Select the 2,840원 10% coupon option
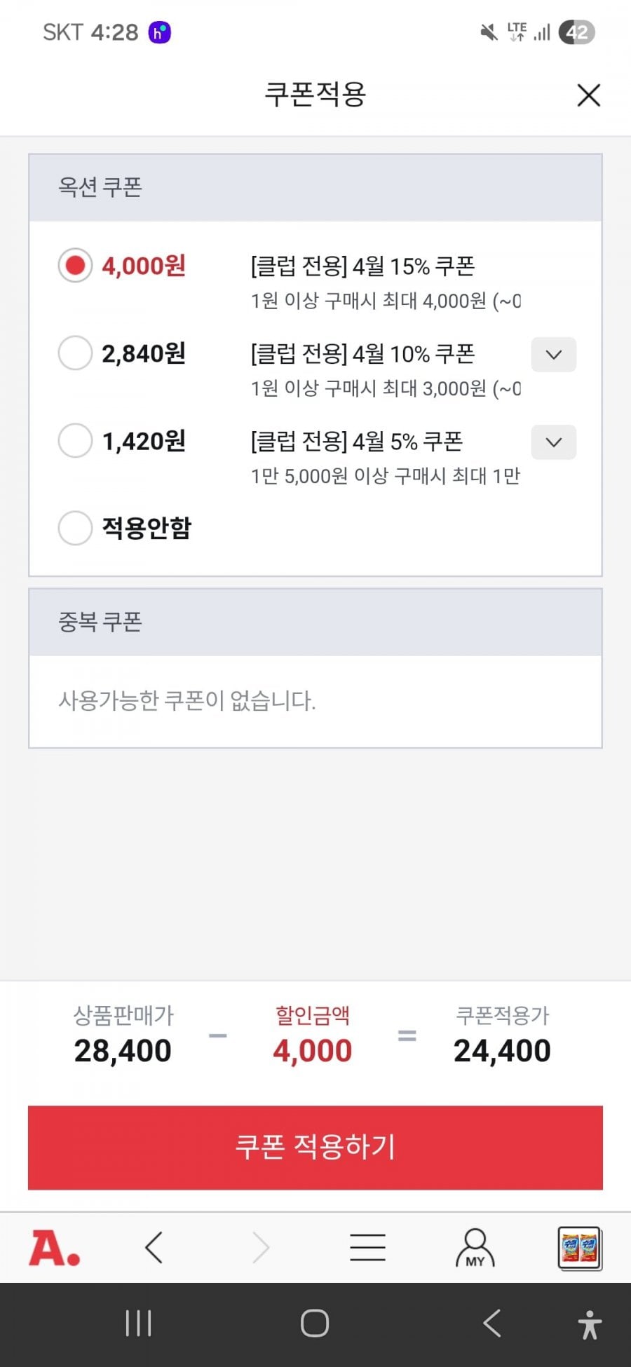 75,353
